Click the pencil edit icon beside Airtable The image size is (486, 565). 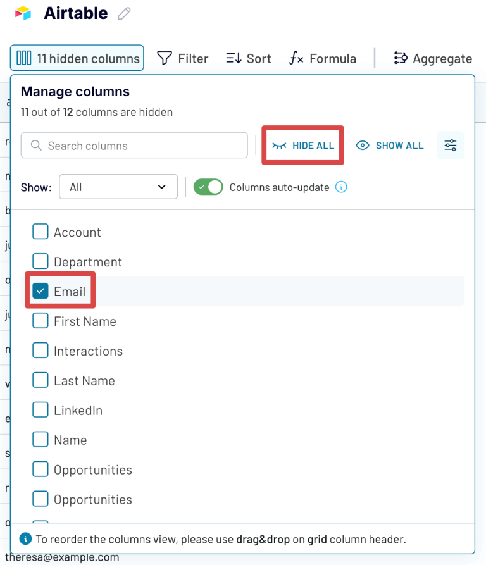(124, 13)
